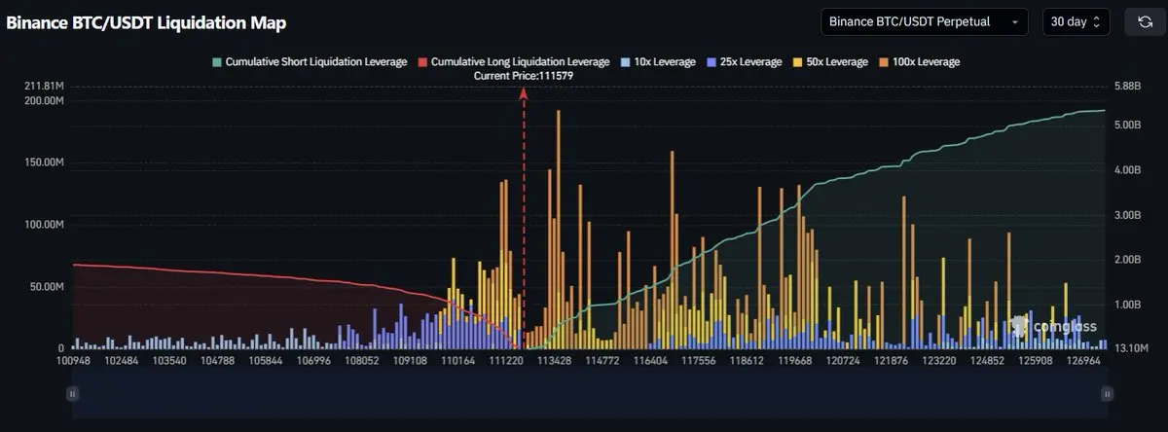Viewport: 1168px width, 432px height.
Task: Click the 100948 price axis label
Action: (75, 360)
